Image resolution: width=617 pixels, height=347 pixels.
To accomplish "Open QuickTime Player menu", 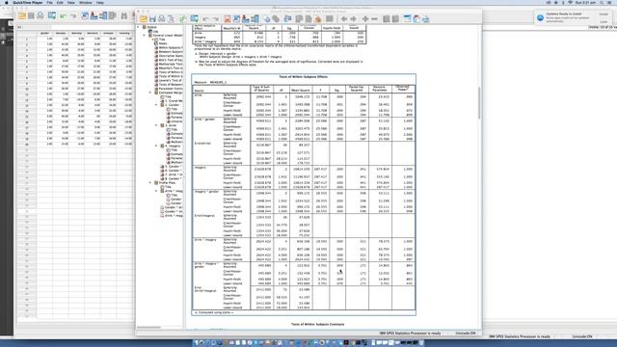I will pos(28,3).
